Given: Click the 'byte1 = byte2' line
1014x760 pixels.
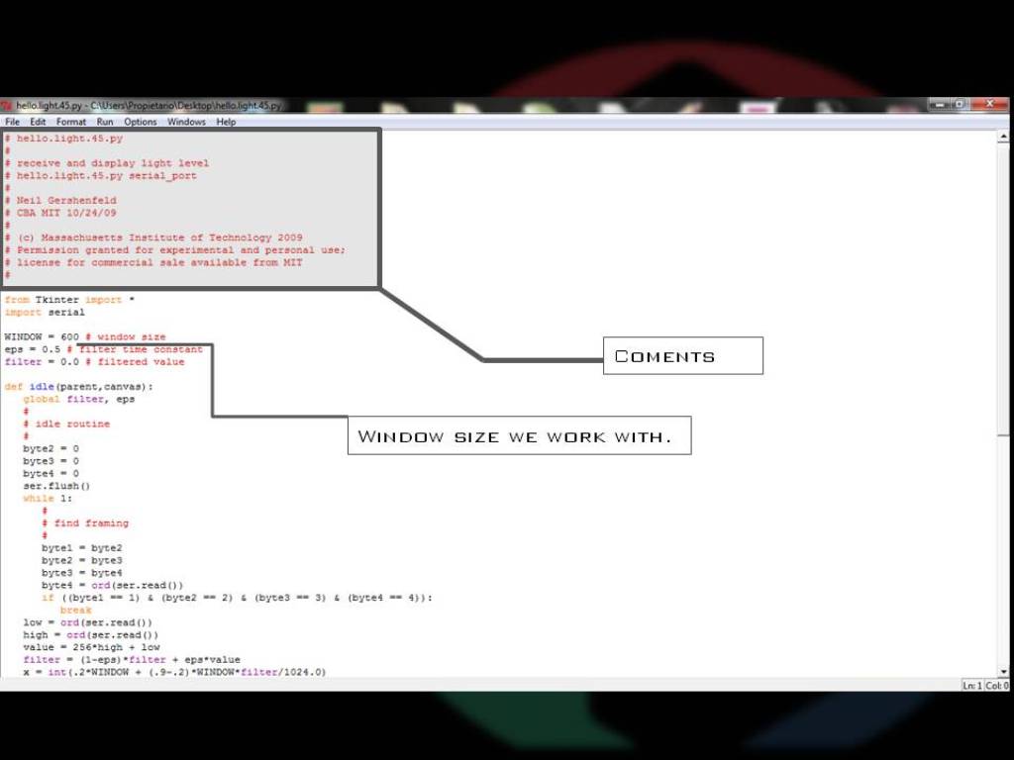Looking at the screenshot, I should click(82, 548).
